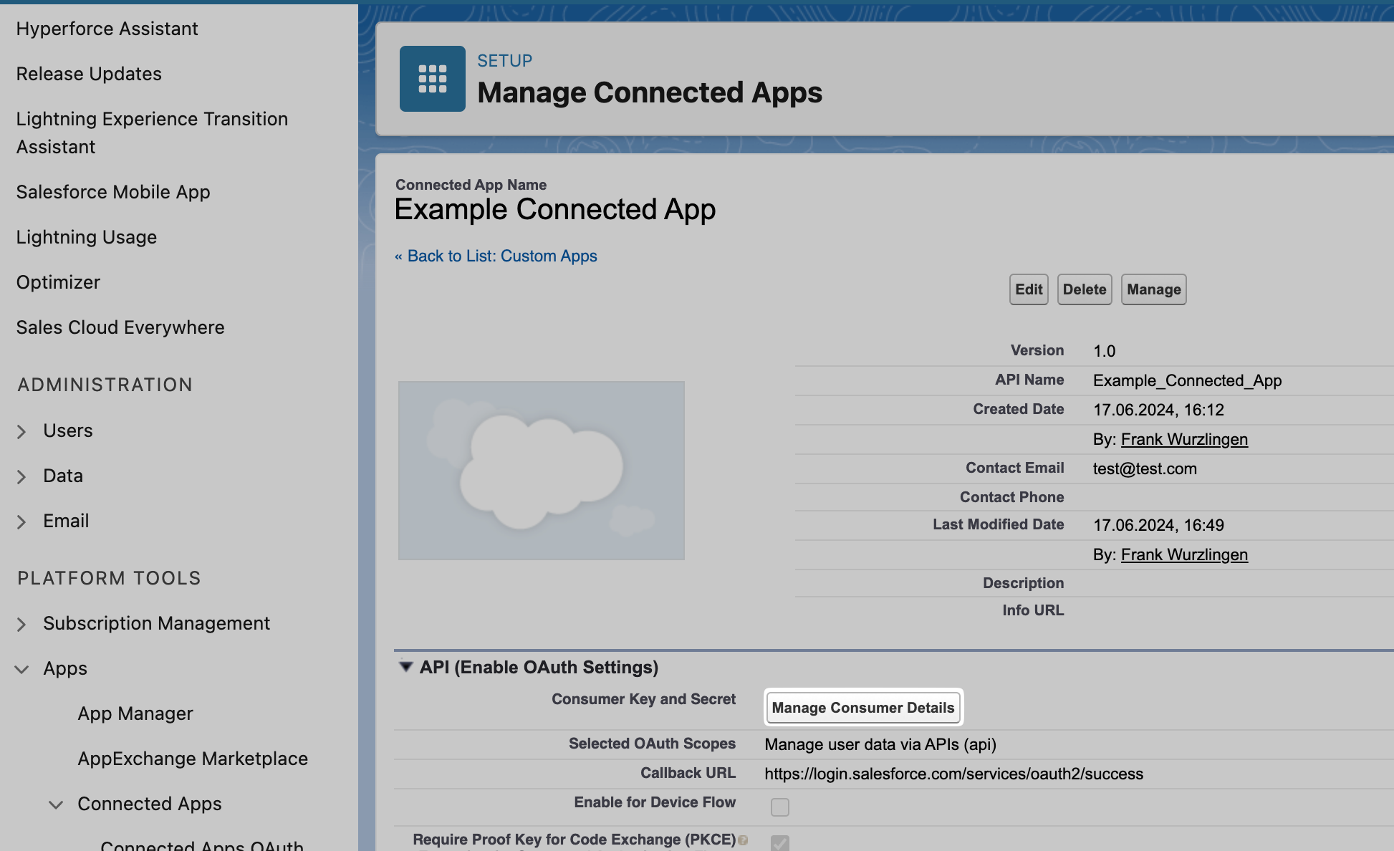
Task: Open the Created By Frank Wurzlingen link
Action: tap(1183, 439)
